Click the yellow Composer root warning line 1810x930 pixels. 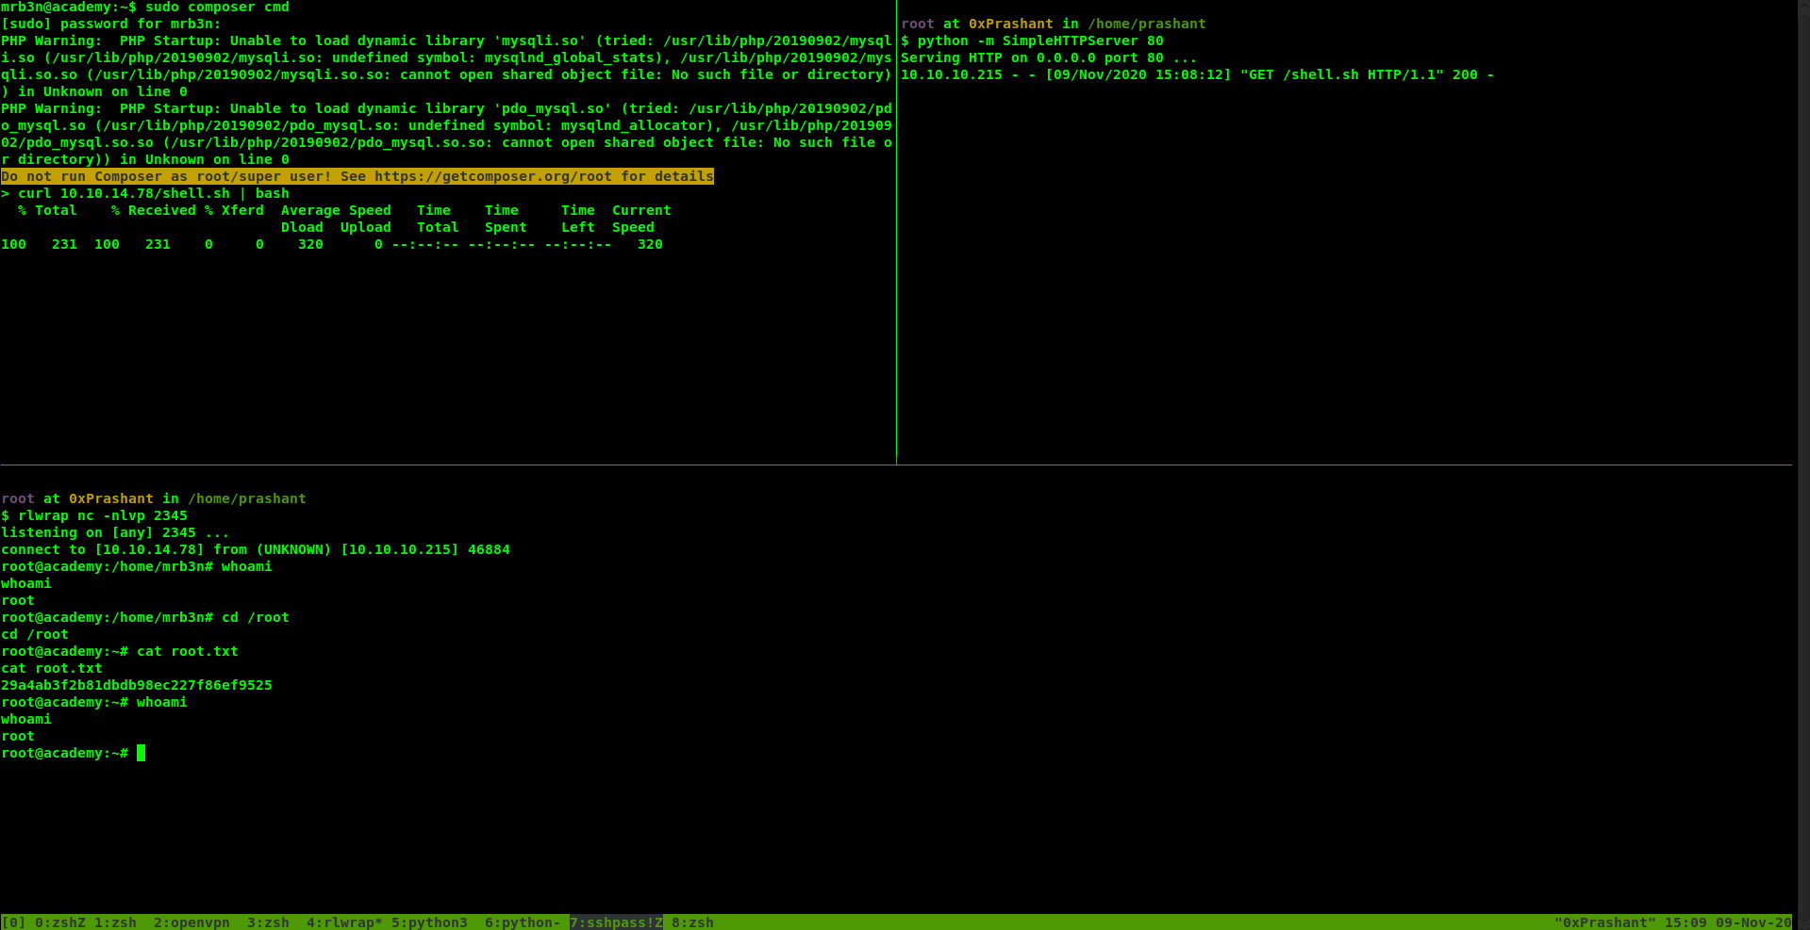point(357,176)
